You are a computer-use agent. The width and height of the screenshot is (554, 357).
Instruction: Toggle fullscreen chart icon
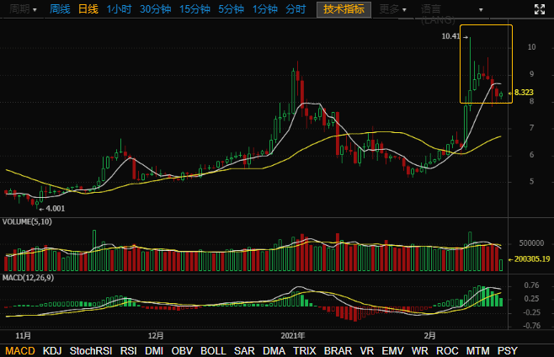click(540, 9)
